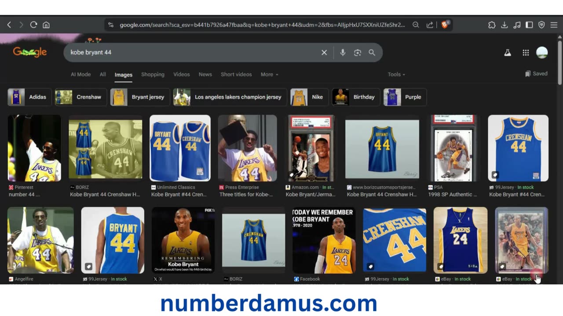Start voice search with microphone

click(x=343, y=53)
